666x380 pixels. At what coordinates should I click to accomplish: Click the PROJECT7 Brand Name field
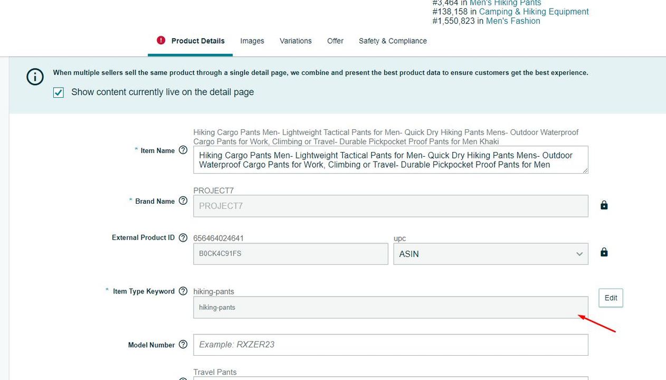[391, 206]
